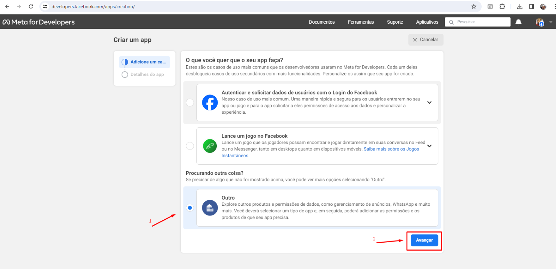Click the Autenticar e solicitar dados heading

(299, 92)
